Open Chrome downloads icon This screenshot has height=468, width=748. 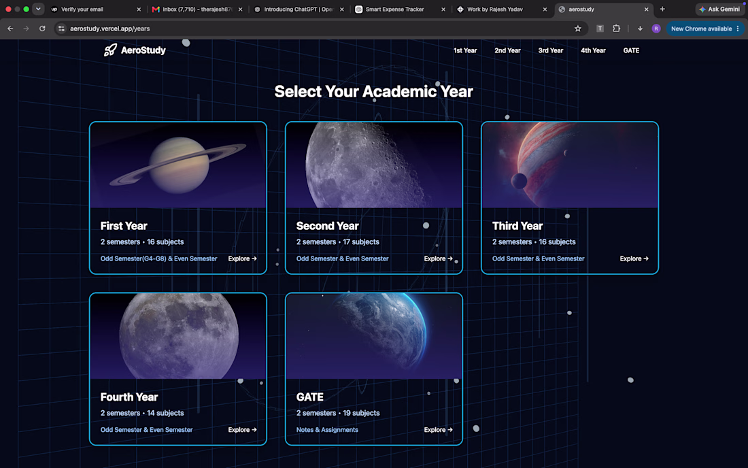[x=640, y=29]
